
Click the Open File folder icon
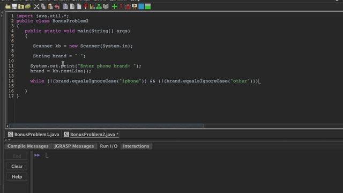coord(8,6)
